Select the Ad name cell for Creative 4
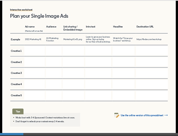 tap(35, 84)
